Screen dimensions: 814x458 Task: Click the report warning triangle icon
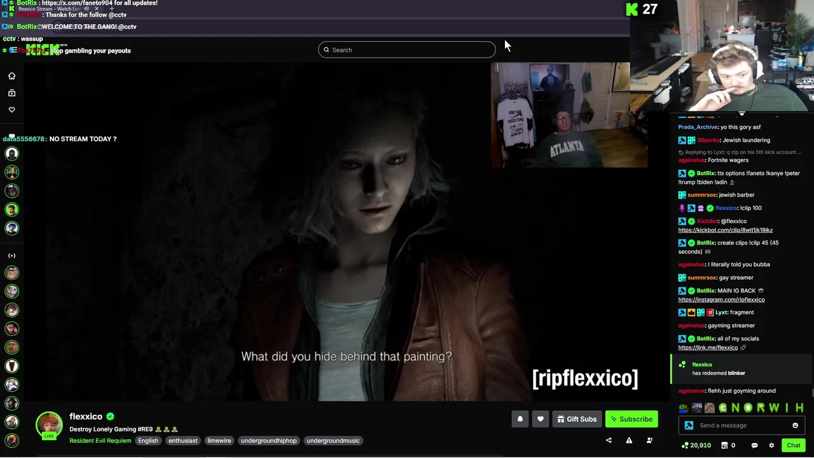(629, 440)
